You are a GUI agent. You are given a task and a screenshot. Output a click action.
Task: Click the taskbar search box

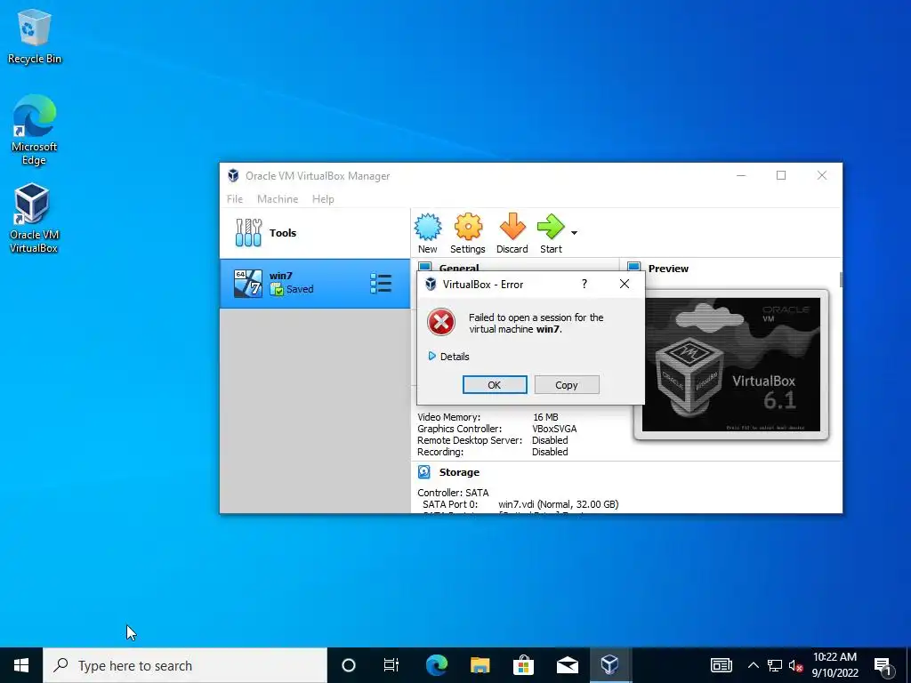tap(185, 665)
